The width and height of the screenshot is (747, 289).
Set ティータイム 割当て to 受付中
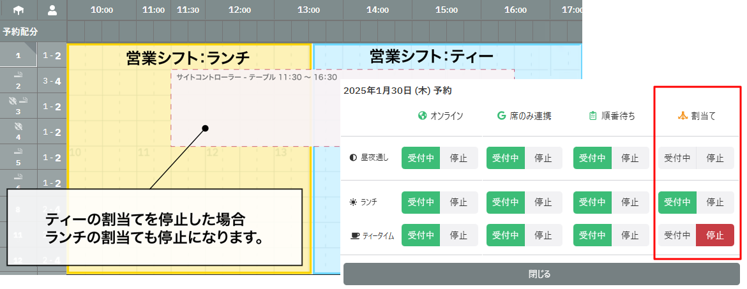click(x=677, y=235)
